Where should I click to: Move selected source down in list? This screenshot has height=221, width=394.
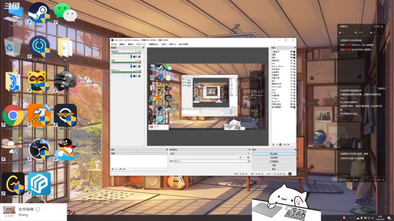[289, 144]
